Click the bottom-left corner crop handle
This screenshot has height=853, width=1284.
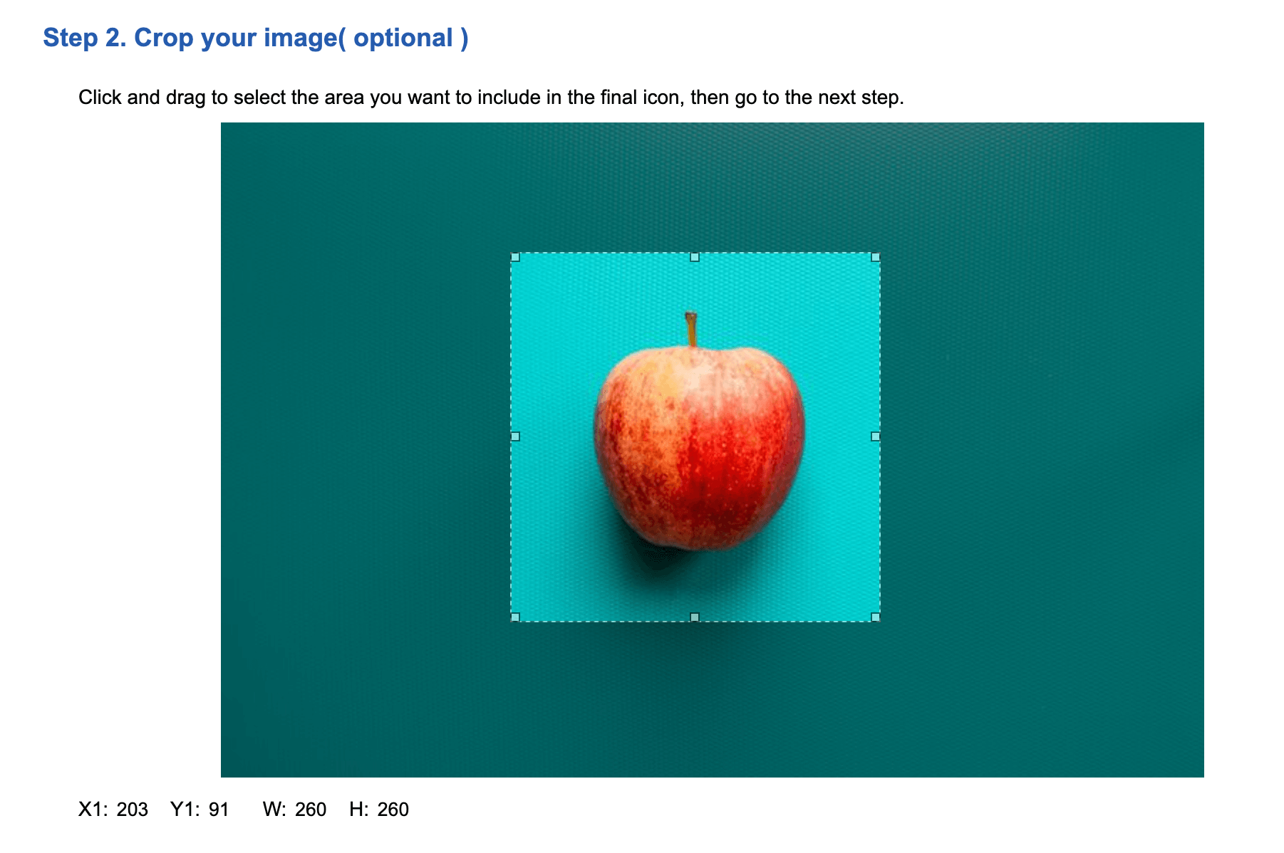pos(515,617)
